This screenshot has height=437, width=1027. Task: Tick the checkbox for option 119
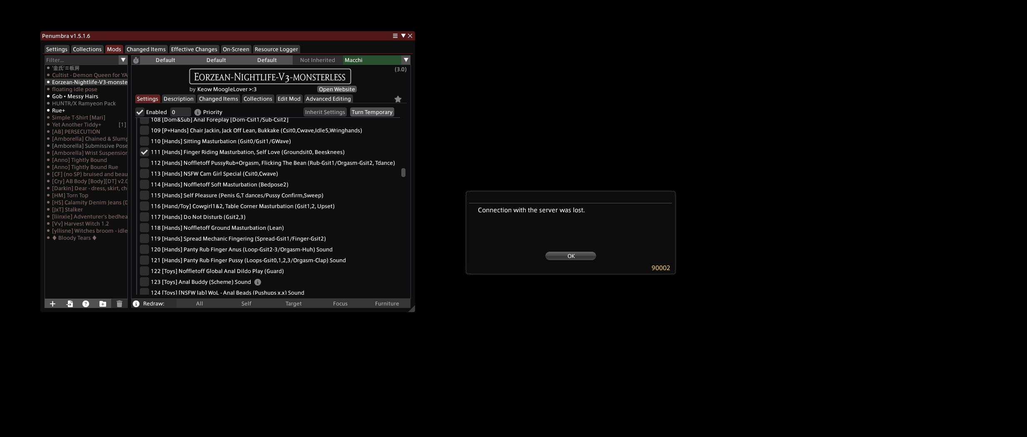(144, 239)
